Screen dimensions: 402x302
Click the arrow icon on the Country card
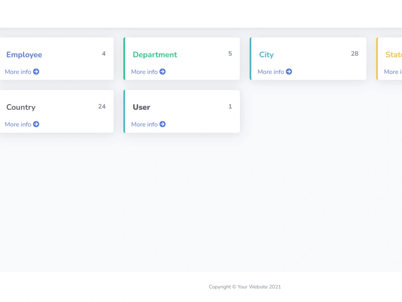[36, 124]
